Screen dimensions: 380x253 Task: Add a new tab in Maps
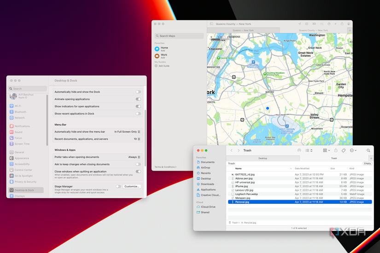350,30
